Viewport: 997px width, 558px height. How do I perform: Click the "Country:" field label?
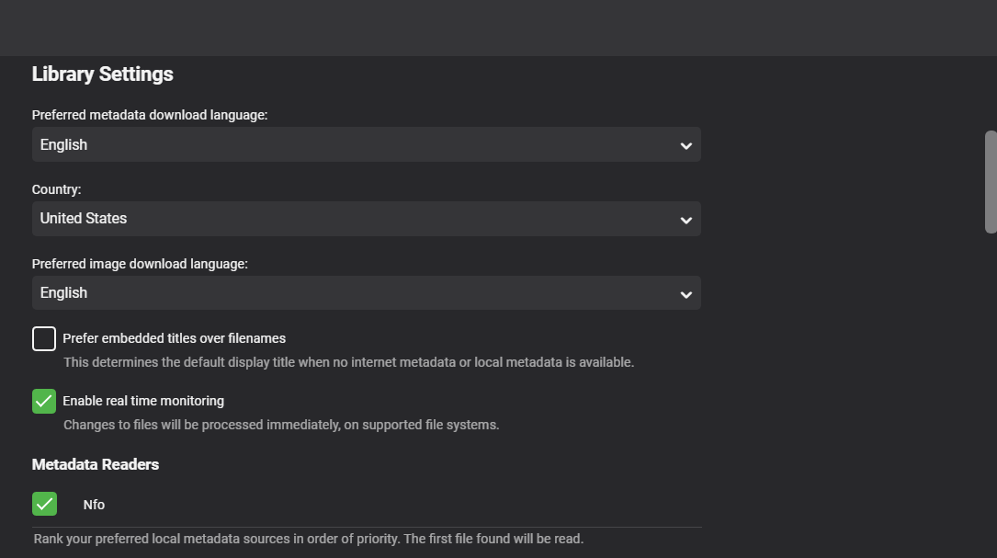coord(57,189)
